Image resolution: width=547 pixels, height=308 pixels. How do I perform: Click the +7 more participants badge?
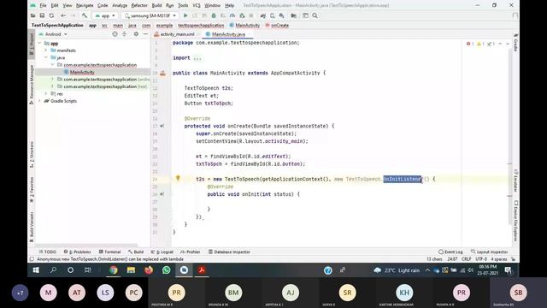tap(21, 293)
